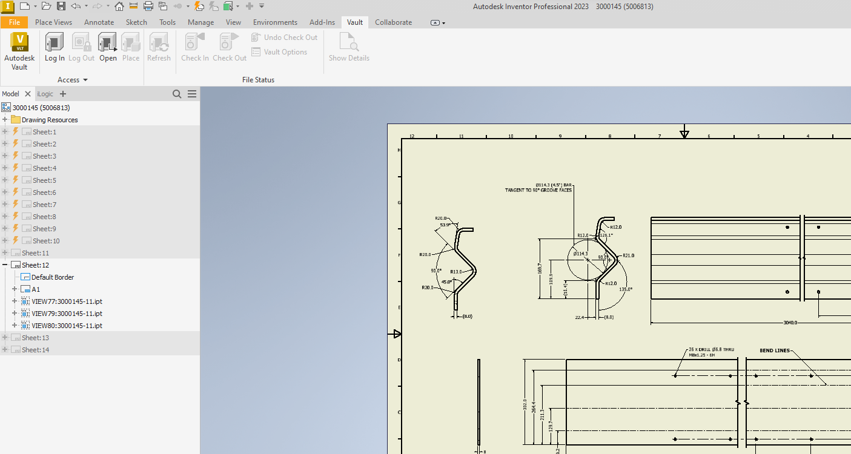Search the model browser with the magnifier icon
851x454 pixels.
click(x=177, y=94)
